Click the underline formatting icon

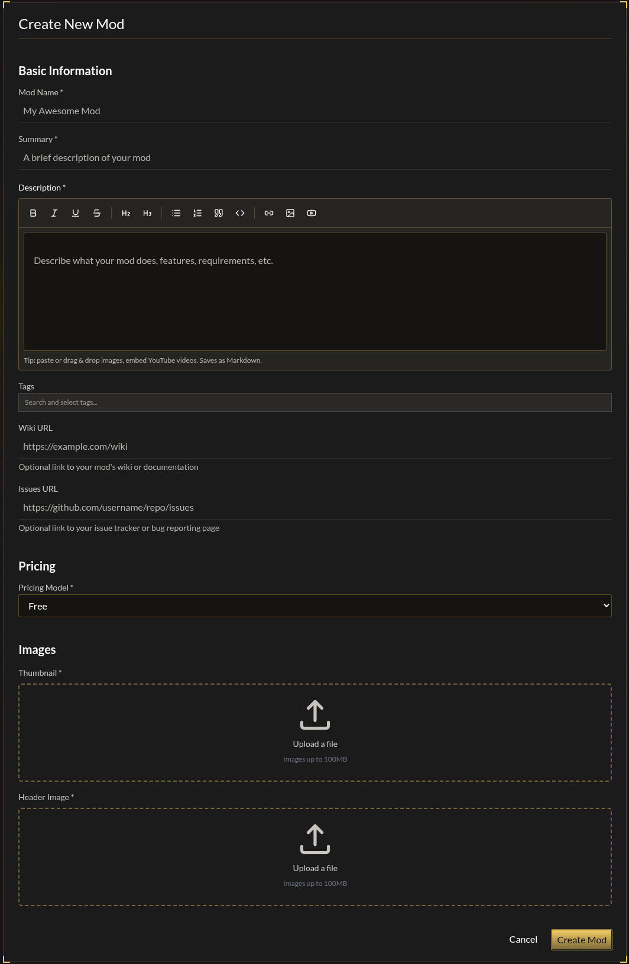point(76,213)
